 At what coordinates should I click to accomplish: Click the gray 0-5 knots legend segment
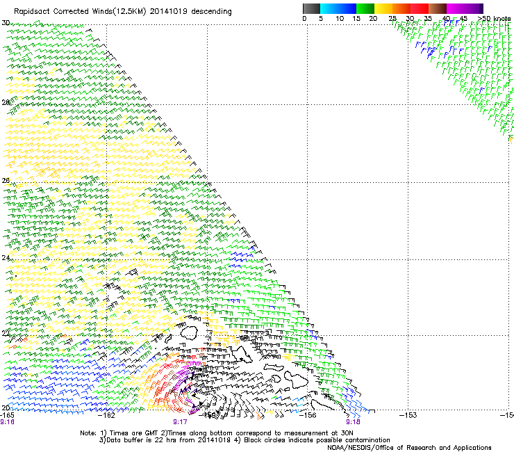(x=311, y=8)
